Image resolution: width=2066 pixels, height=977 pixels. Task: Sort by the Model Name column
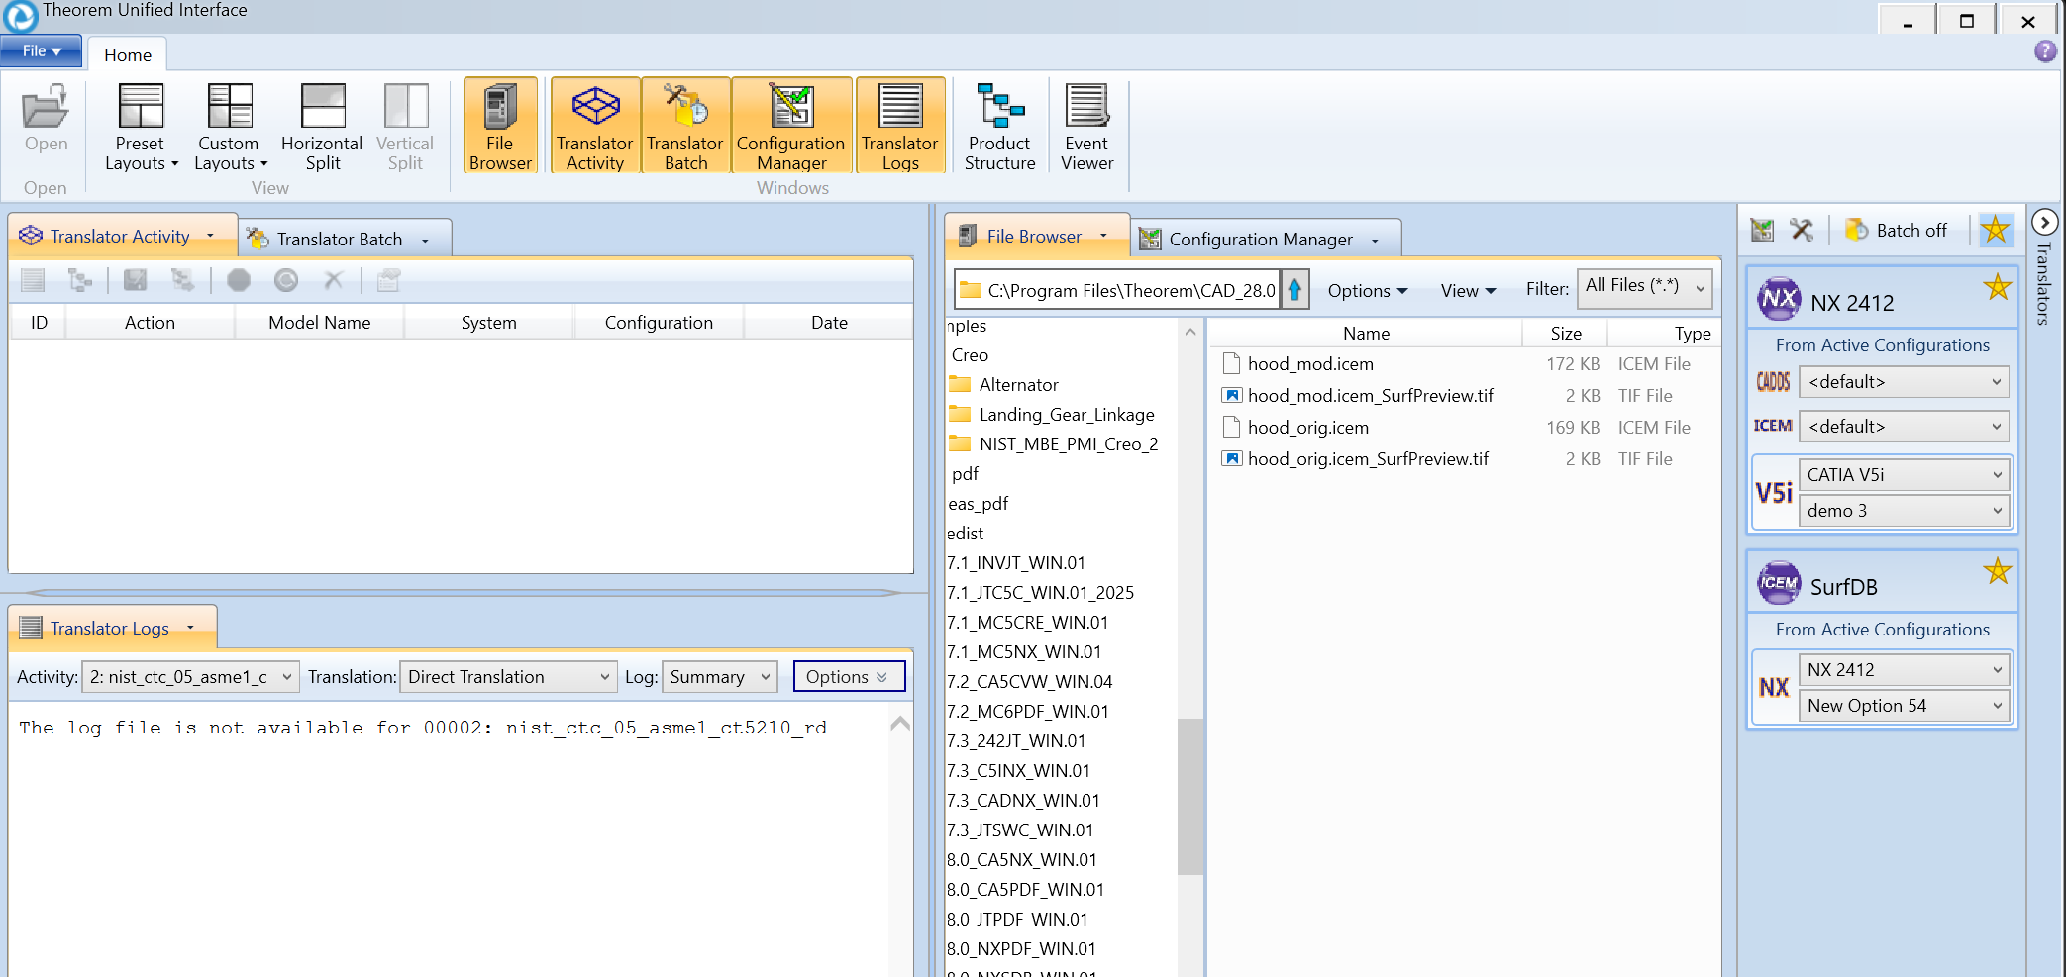pos(319,323)
